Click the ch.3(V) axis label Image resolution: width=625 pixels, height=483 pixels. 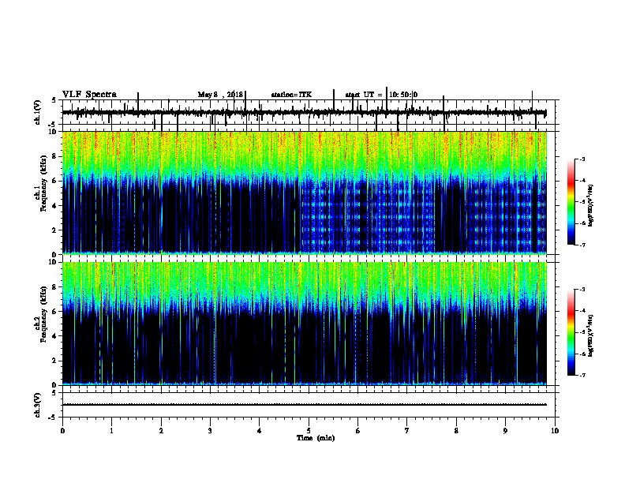pos(38,405)
